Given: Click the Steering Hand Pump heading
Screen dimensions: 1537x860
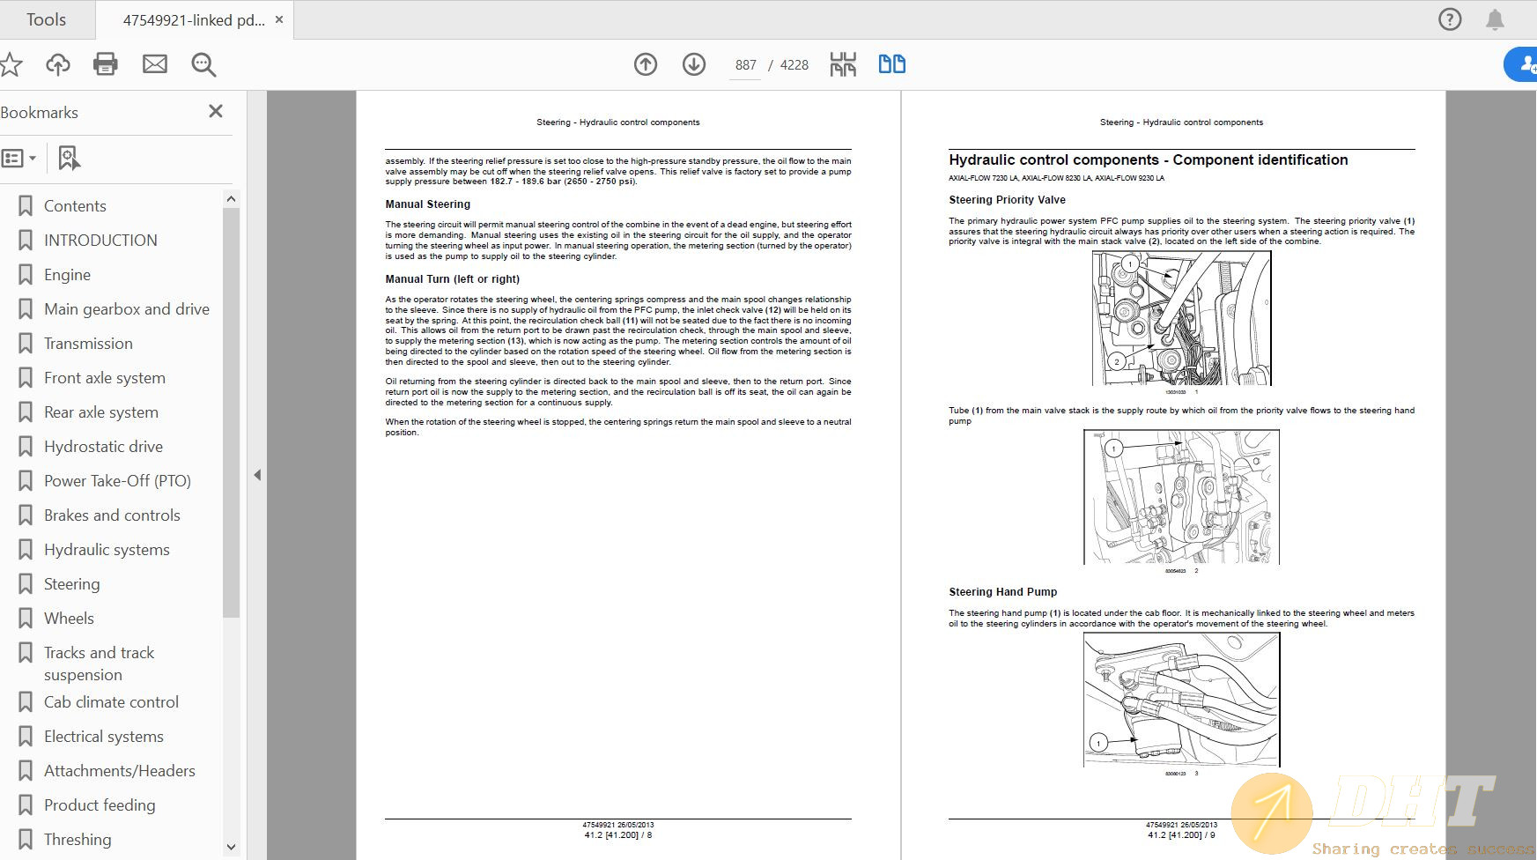Looking at the screenshot, I should coord(1003,592).
